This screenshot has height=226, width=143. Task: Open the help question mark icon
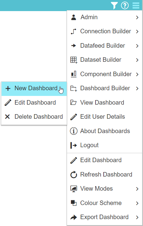click(x=125, y=5)
